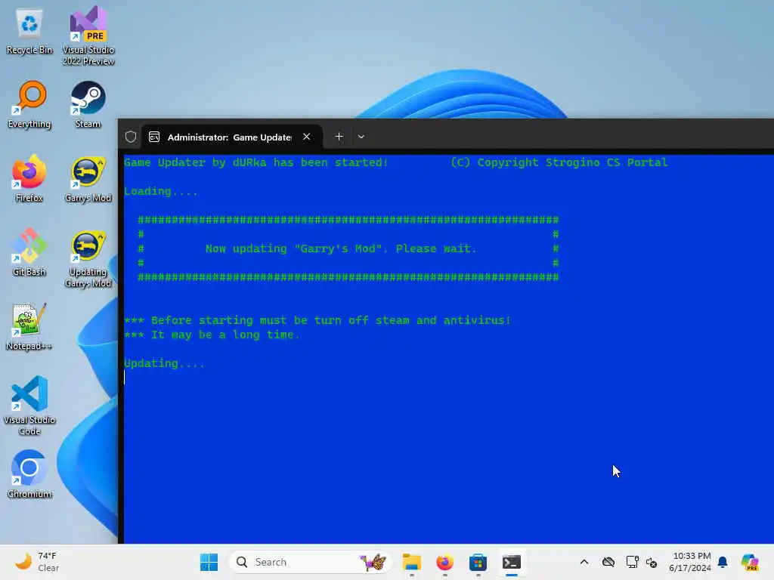Select the Notepad++ desktop shortcut

[29, 326]
